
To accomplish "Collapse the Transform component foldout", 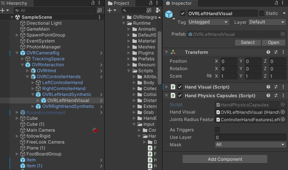I will pos(166,52).
